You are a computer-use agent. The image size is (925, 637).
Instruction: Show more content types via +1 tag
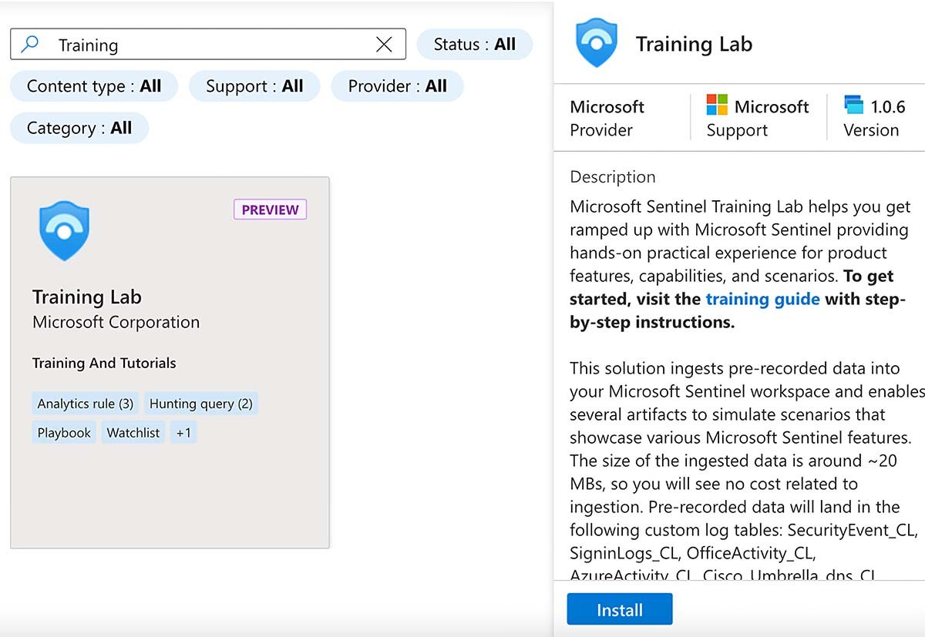tap(183, 433)
